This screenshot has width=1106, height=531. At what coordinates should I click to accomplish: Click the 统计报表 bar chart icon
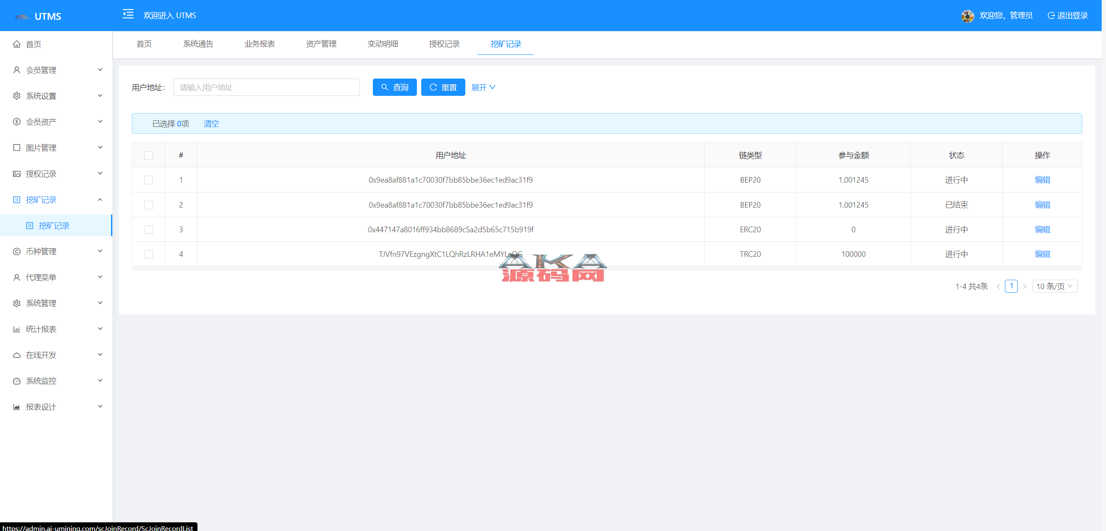pyautogui.click(x=17, y=329)
